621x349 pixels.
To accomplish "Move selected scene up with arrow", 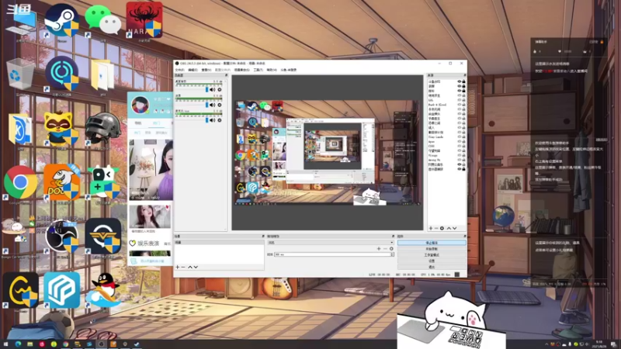I will click(189, 267).
